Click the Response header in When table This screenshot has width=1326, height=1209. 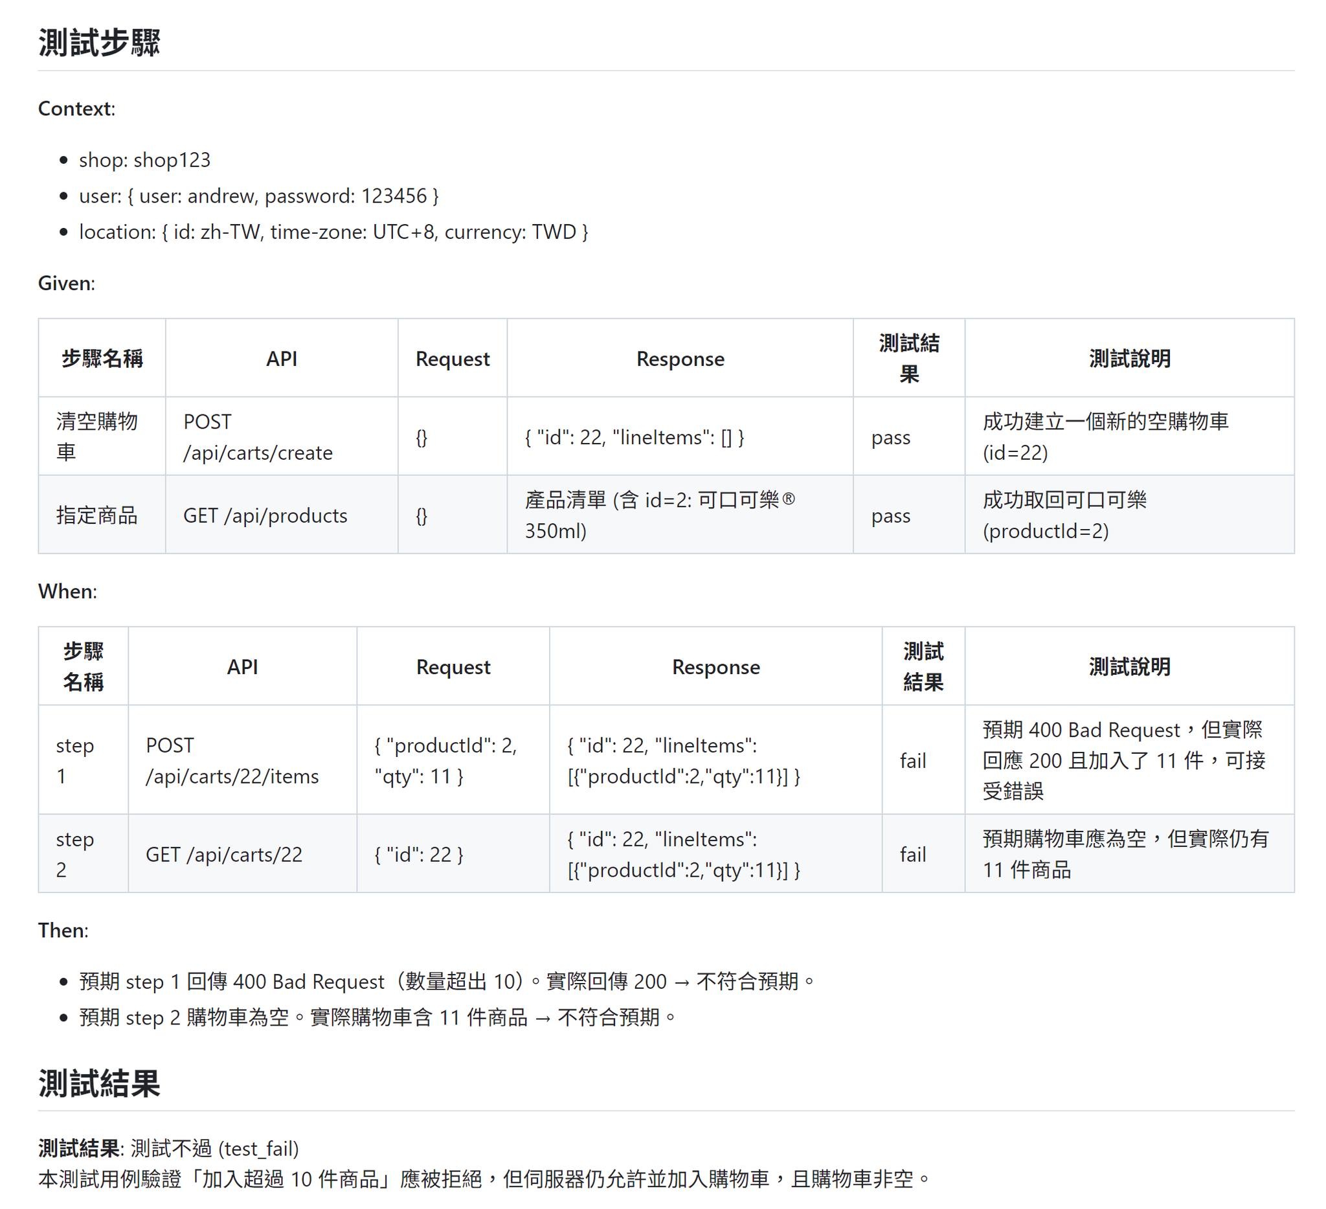pos(715,667)
